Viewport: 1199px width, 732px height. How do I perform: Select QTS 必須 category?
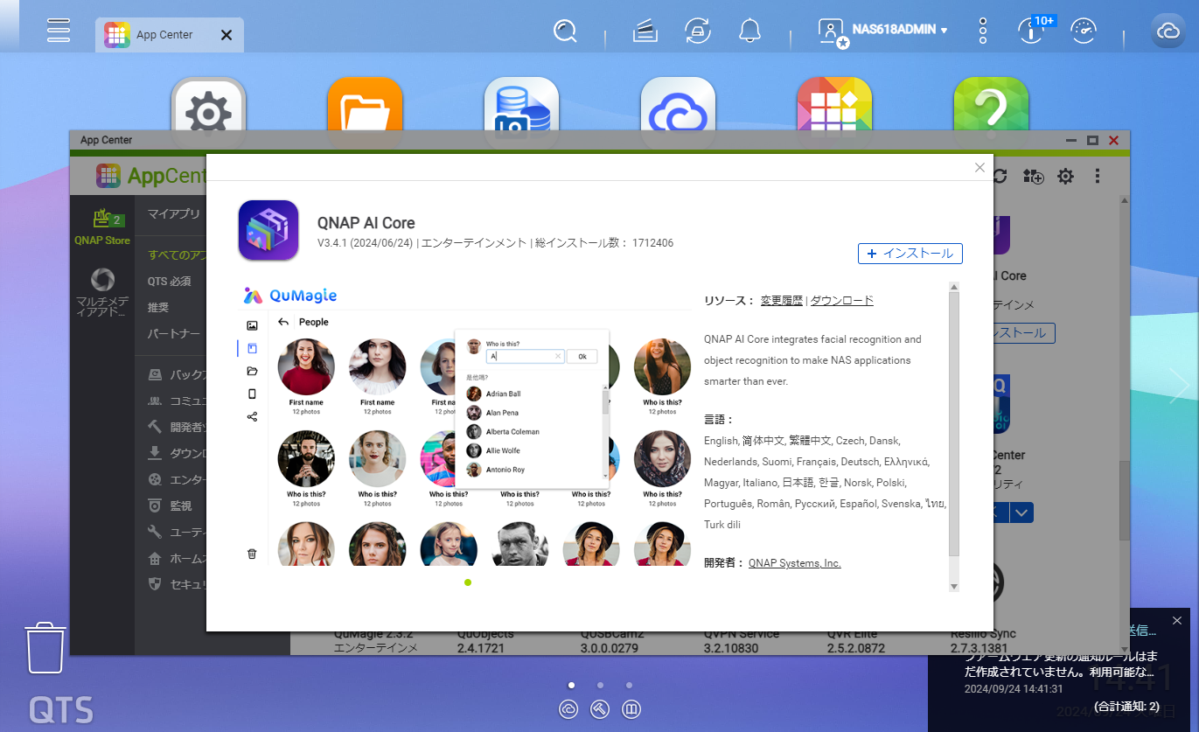point(170,282)
